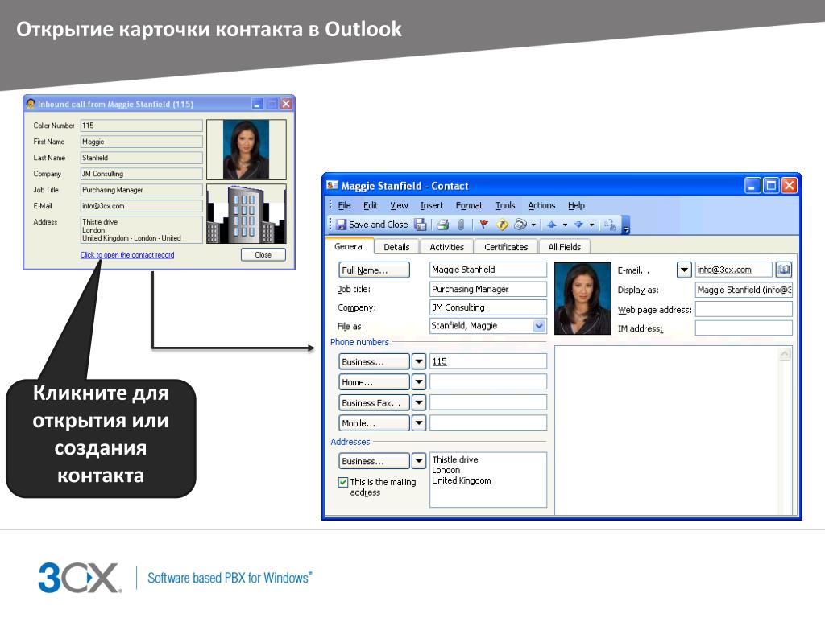The height and width of the screenshot is (618, 825).
Task: Click the Display as field
Action: pyautogui.click(x=744, y=290)
